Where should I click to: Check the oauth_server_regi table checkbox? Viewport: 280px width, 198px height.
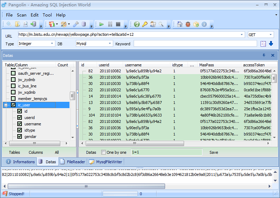click(13, 73)
